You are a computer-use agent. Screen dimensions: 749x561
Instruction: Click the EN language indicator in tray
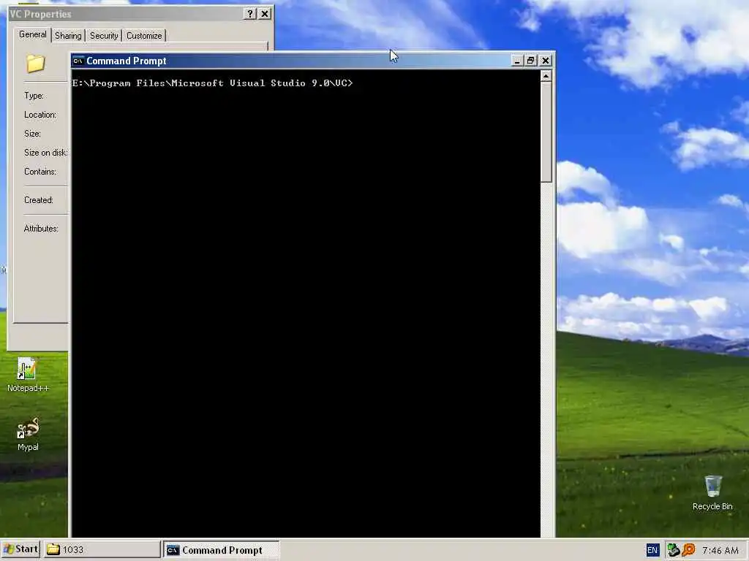[x=652, y=550]
